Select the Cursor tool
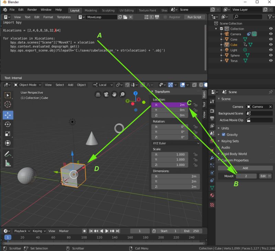275x251 pixels. click(x=8, y=104)
